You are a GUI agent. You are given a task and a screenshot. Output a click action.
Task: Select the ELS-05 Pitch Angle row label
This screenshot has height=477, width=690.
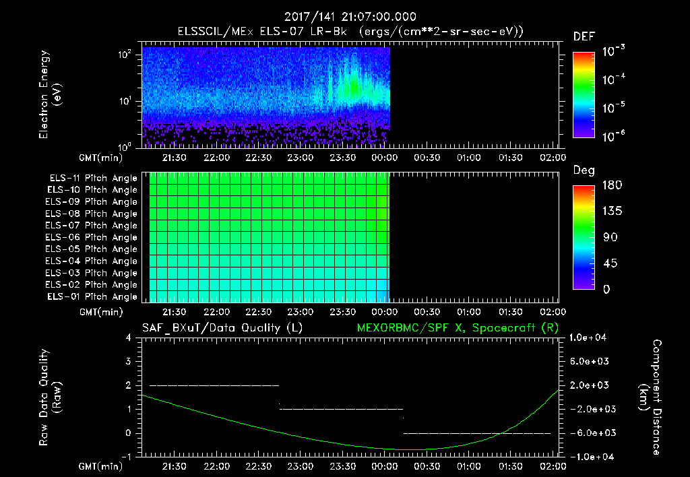(92, 249)
